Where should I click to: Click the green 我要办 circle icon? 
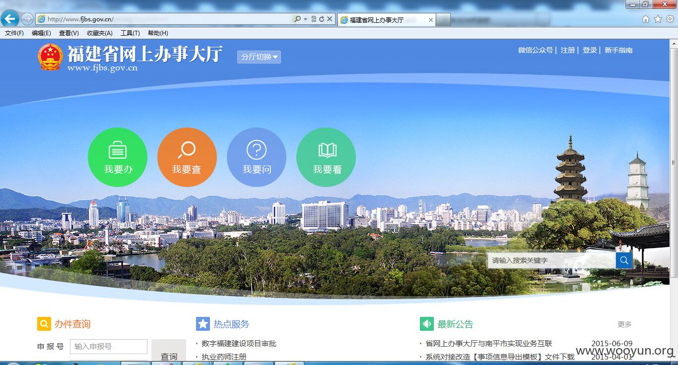click(x=118, y=157)
